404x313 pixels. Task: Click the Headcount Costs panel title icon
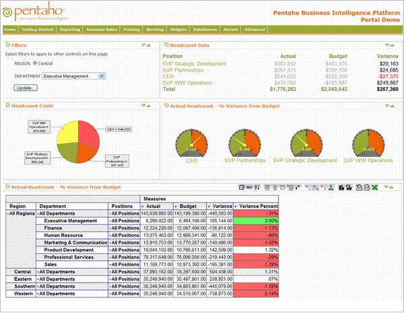pyautogui.click(x=7, y=106)
